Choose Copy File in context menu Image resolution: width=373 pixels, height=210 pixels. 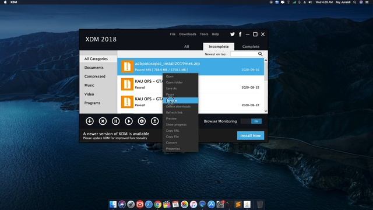(180, 136)
